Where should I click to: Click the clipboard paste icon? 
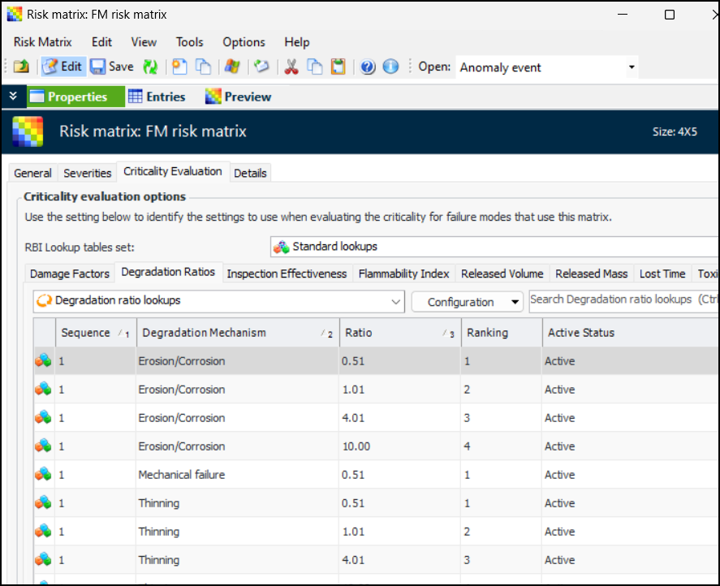point(338,67)
